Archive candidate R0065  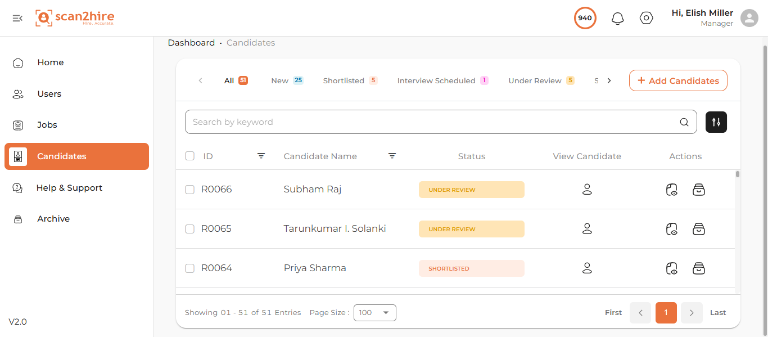coord(699,229)
